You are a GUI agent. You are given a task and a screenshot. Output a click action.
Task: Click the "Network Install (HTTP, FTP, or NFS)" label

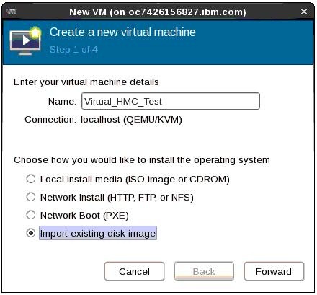117,198
